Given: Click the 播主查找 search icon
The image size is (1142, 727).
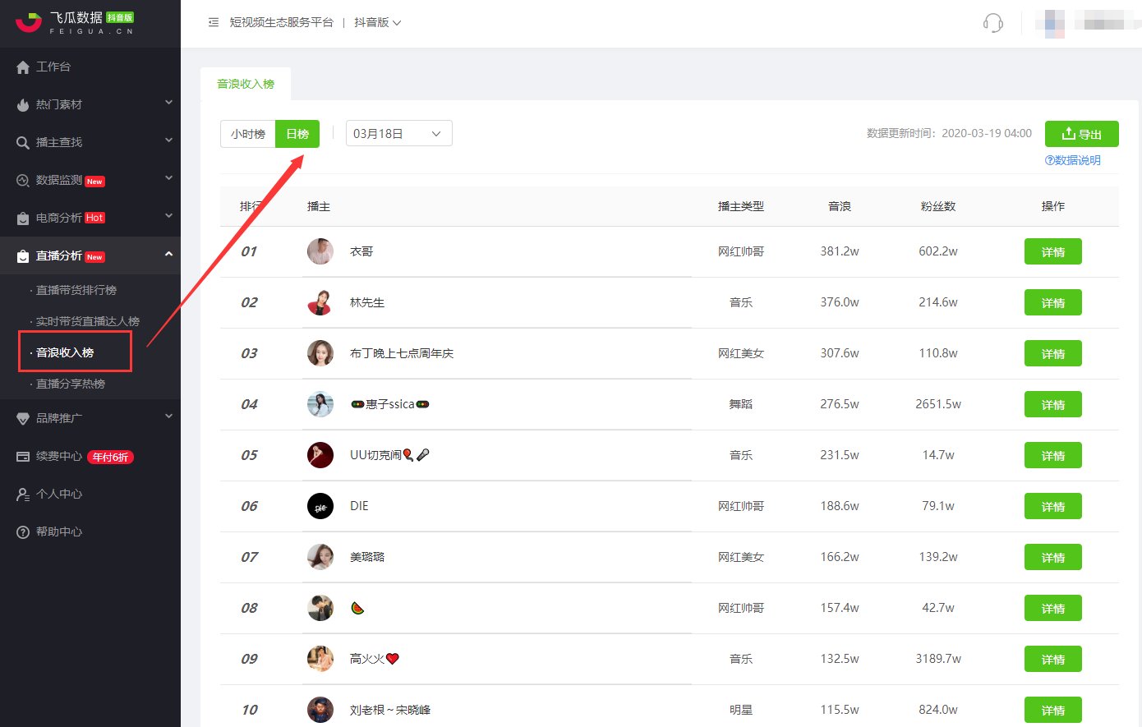Looking at the screenshot, I should [23, 143].
